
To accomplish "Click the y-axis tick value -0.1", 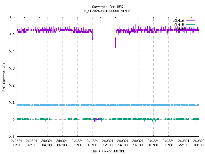I will point(11,137).
